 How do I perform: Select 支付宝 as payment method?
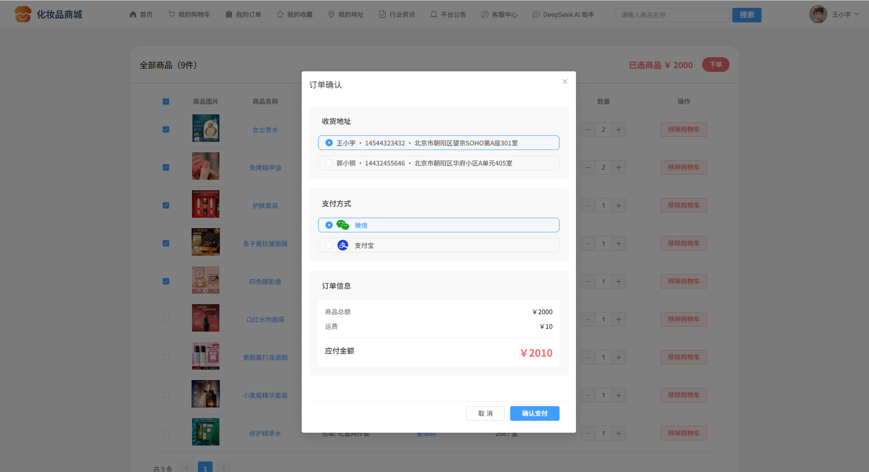(x=329, y=245)
